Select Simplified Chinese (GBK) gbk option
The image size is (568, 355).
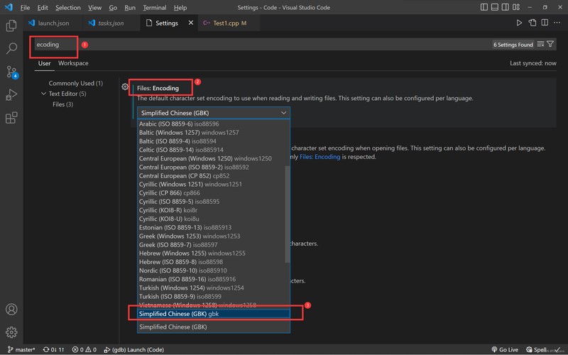click(214, 314)
